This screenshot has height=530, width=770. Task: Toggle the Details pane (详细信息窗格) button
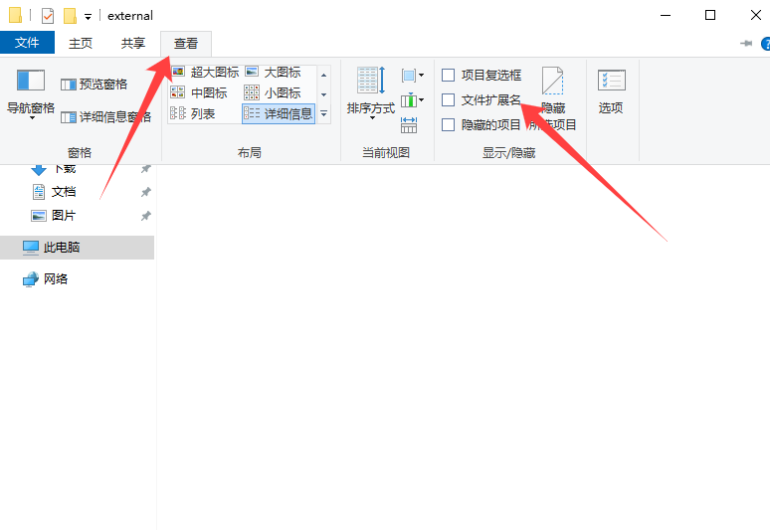coord(105,116)
